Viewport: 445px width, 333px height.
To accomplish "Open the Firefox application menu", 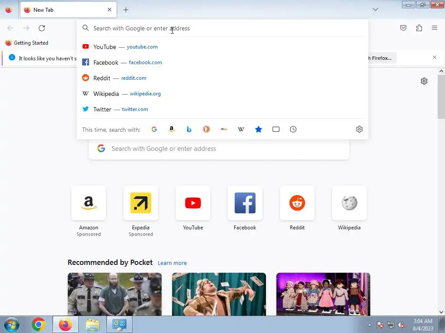I will [435, 28].
